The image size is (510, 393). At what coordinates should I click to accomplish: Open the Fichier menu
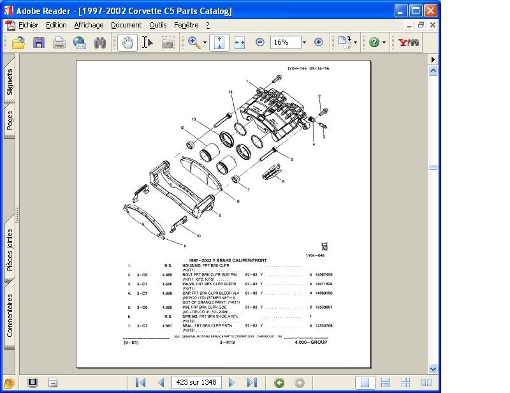click(x=28, y=25)
